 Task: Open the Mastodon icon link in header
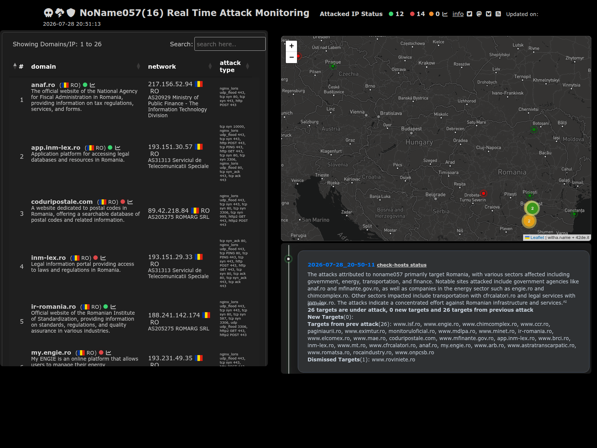479,14
